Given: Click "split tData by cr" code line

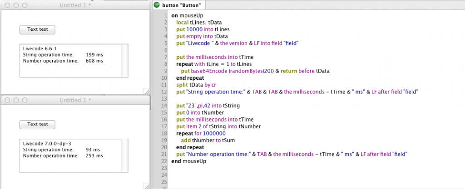Looking at the screenshot, I should coord(196,85).
